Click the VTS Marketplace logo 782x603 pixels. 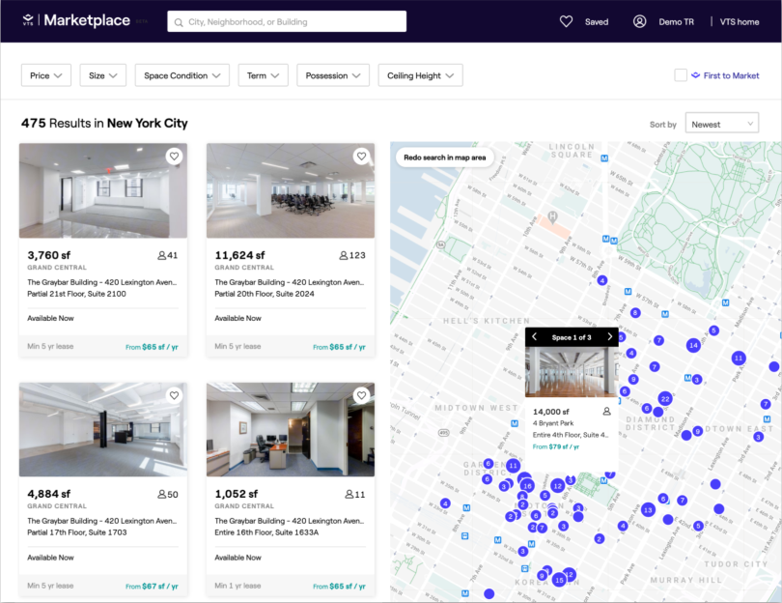(76, 20)
